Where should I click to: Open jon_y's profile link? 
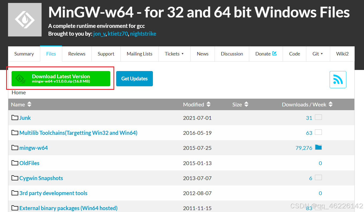[x=99, y=34]
